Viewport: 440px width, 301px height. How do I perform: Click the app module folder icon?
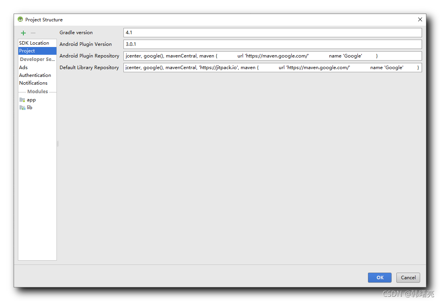pyautogui.click(x=22, y=100)
